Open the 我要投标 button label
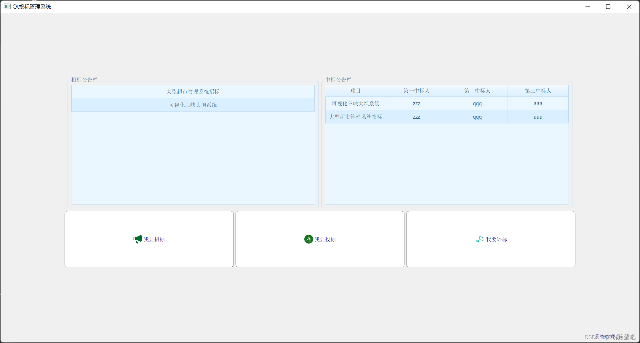This screenshot has width=640, height=343. click(325, 239)
